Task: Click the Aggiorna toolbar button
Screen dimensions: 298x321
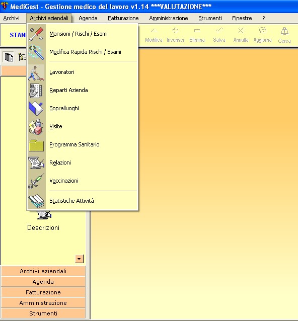Action: pyautogui.click(x=262, y=35)
